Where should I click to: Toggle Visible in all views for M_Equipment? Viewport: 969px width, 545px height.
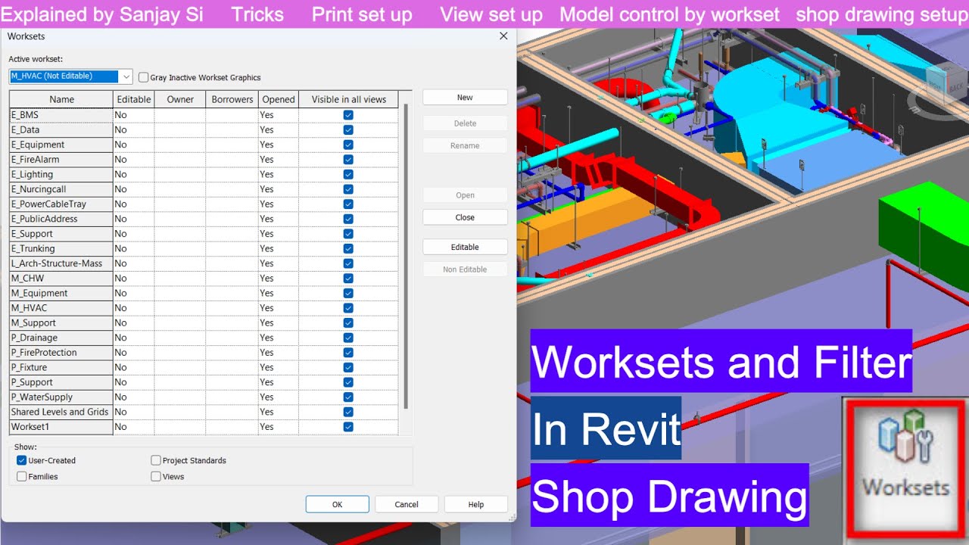348,293
